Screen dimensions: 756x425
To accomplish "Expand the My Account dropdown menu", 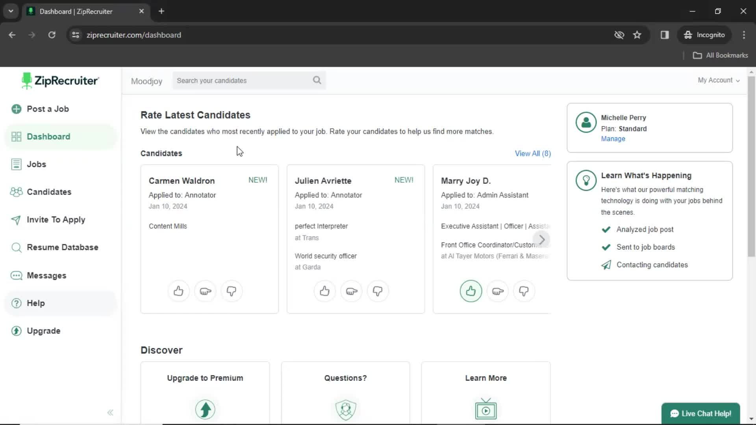I will click(x=718, y=80).
